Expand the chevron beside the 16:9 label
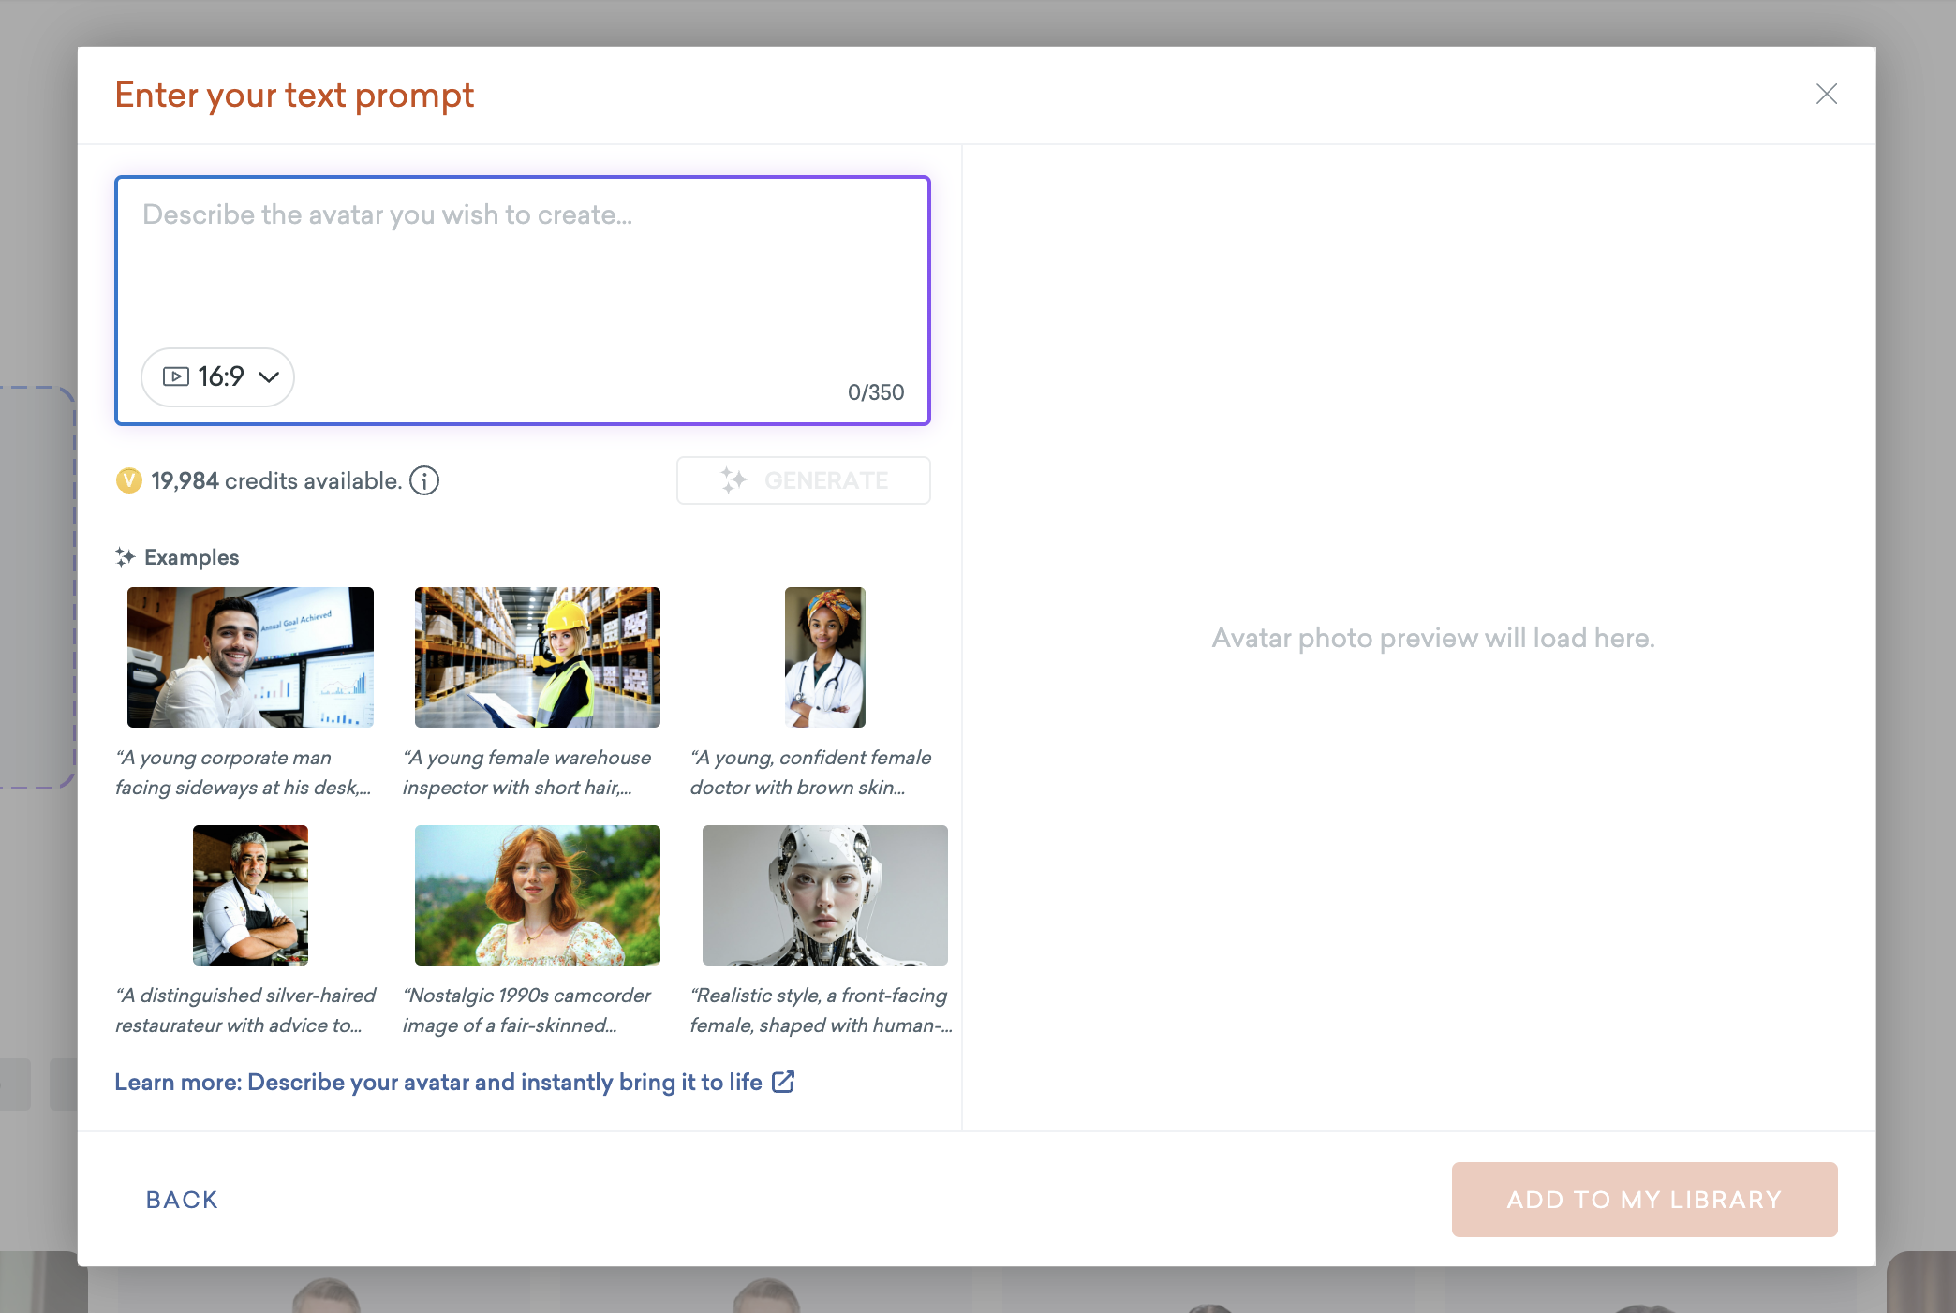This screenshot has height=1313, width=1956. tap(270, 376)
